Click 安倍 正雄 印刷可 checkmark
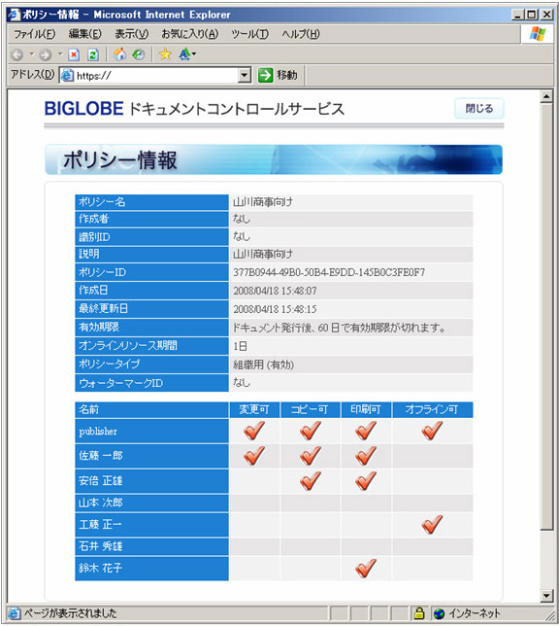 (366, 480)
